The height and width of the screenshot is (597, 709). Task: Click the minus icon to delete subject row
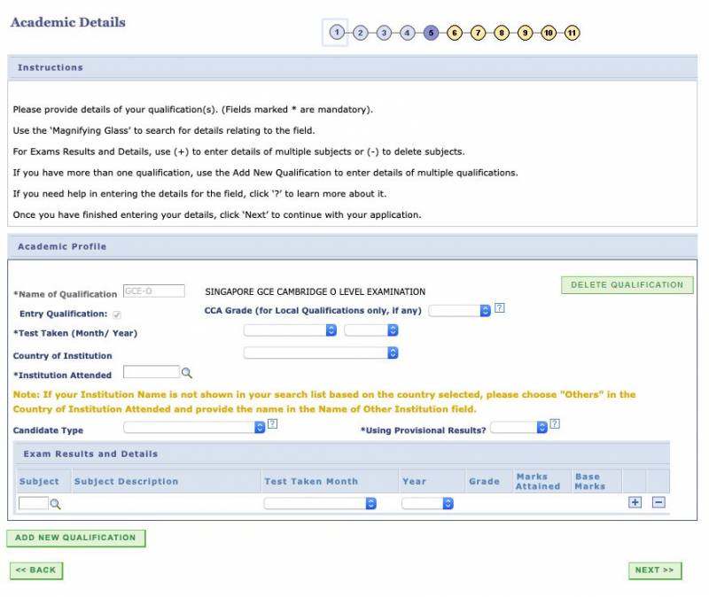pos(658,502)
